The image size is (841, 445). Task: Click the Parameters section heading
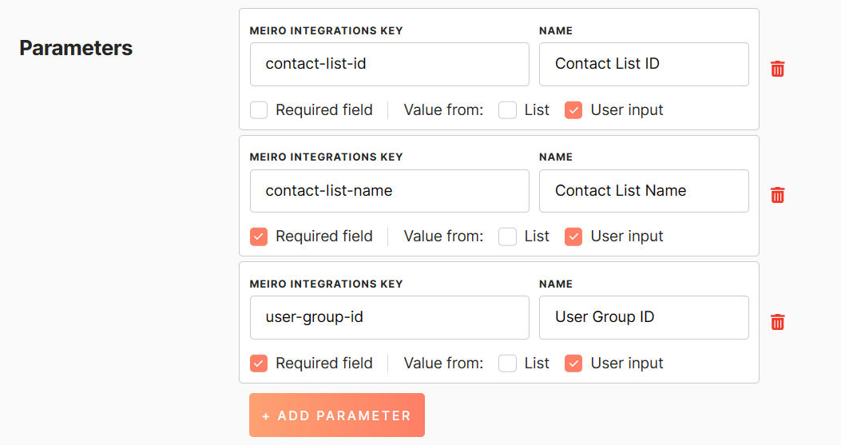76,48
